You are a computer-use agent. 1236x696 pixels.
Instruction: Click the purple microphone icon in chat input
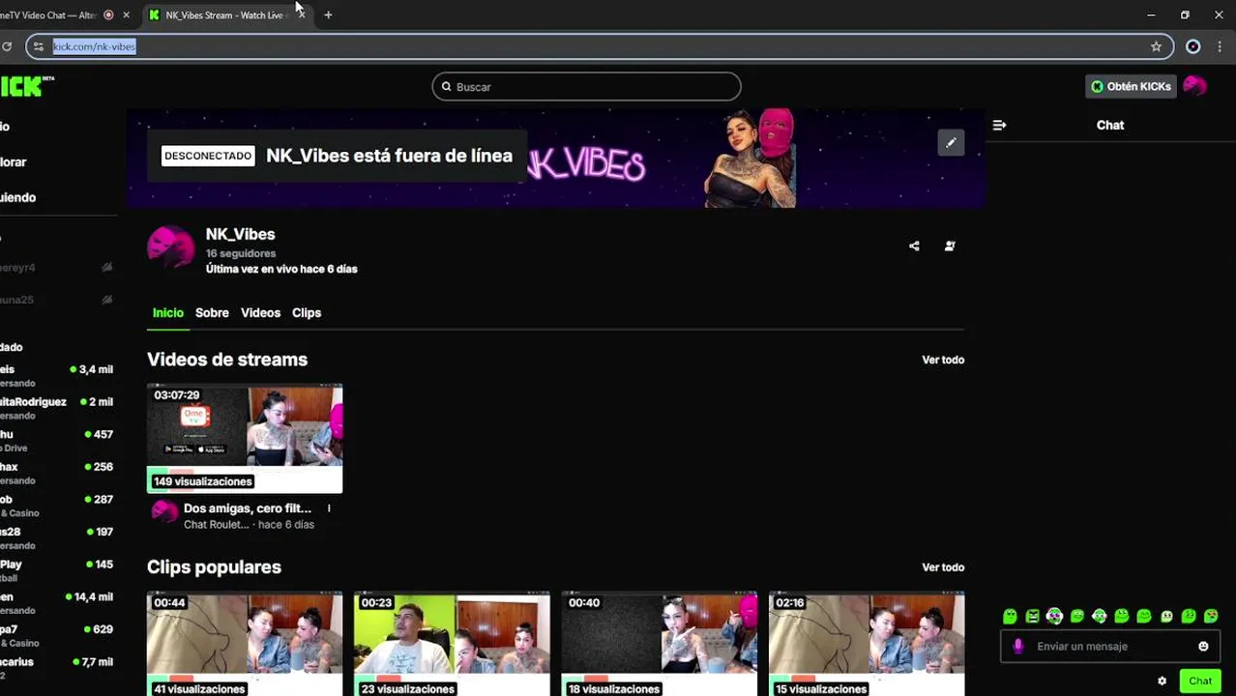(1017, 646)
